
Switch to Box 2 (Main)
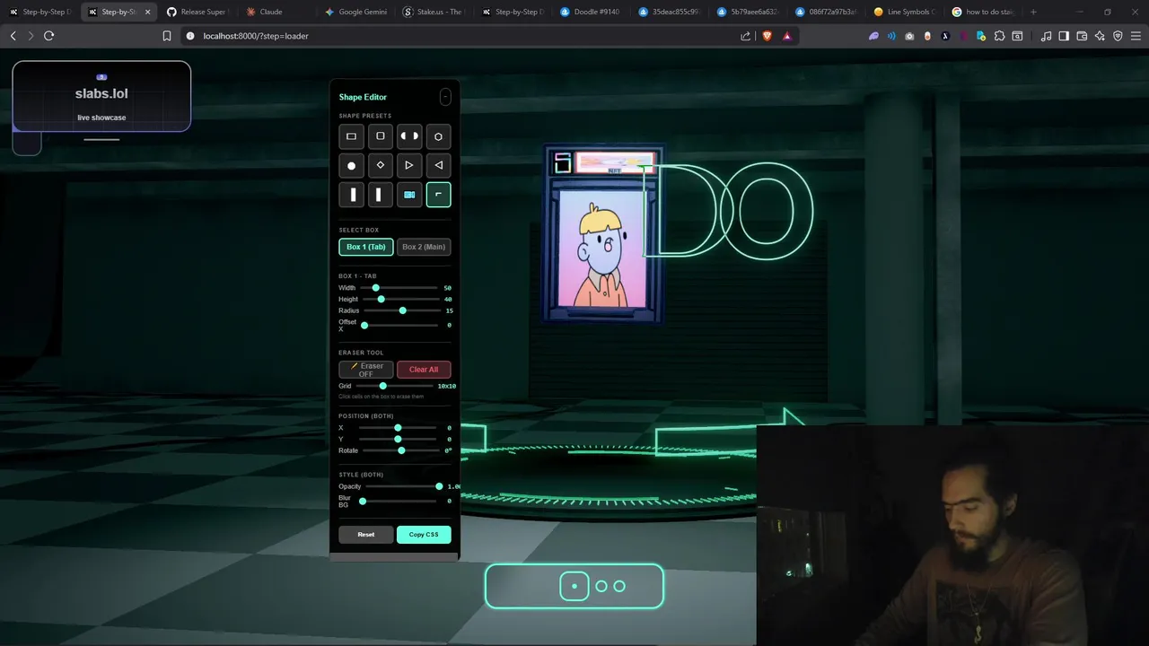point(424,247)
